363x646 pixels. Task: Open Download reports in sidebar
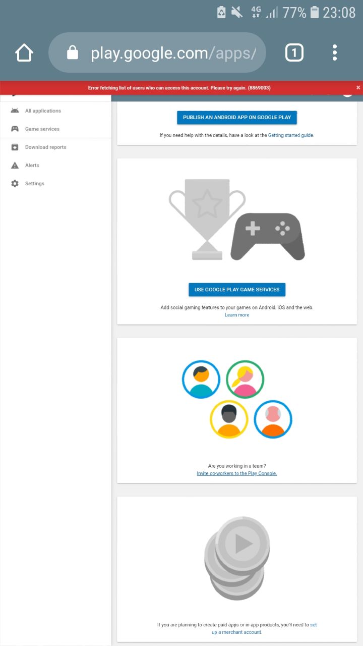45,147
